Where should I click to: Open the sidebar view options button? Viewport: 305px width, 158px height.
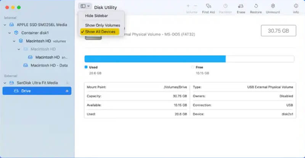[85, 6]
